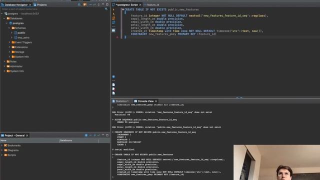This screenshot has height=180, width=320.
Task: Open the feature_id editor tab
Action: (151, 4)
